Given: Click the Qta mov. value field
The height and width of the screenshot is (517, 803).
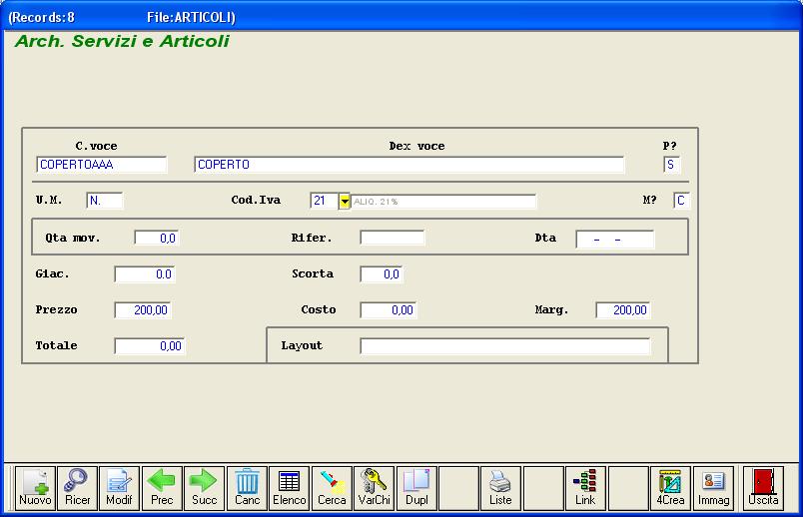Looking at the screenshot, I should tap(157, 238).
